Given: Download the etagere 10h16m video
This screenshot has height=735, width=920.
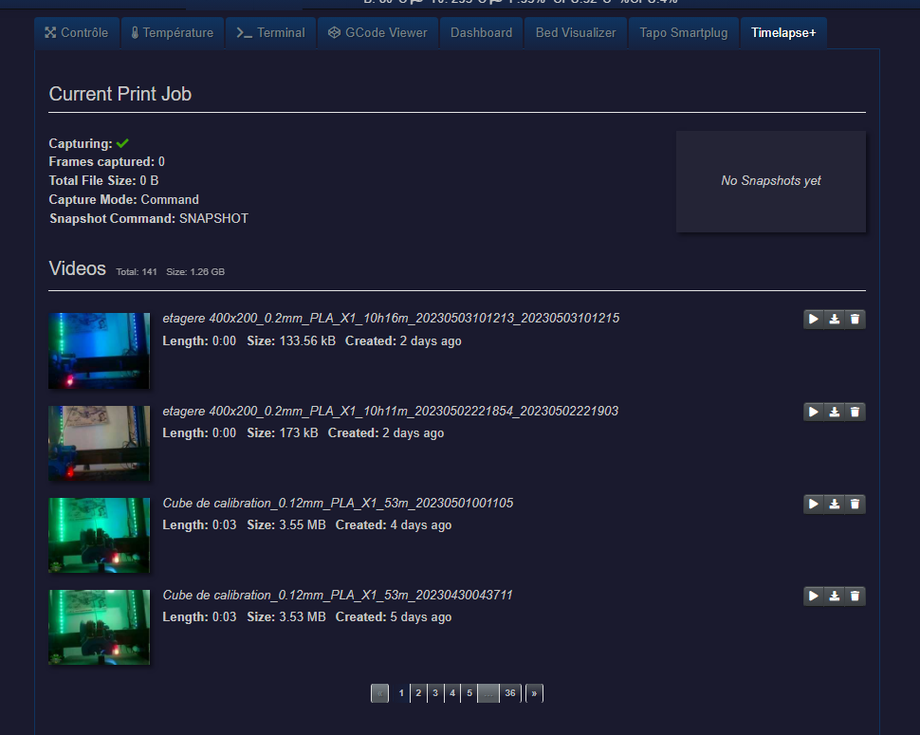Looking at the screenshot, I should [x=834, y=319].
